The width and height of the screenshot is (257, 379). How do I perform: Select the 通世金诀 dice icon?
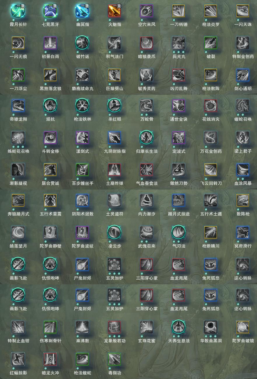[179, 106]
